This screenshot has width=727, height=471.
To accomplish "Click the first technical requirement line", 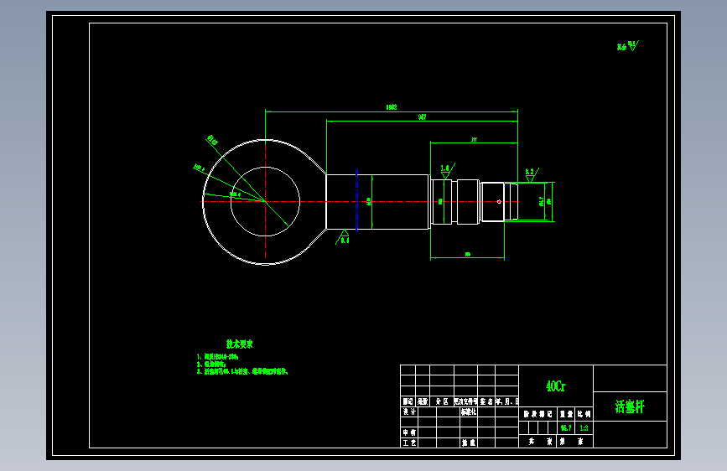I will click(217, 356).
